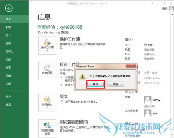This screenshot has height=138, width=174.
Task: Click the 版本 section heading
Action: click(64, 97)
